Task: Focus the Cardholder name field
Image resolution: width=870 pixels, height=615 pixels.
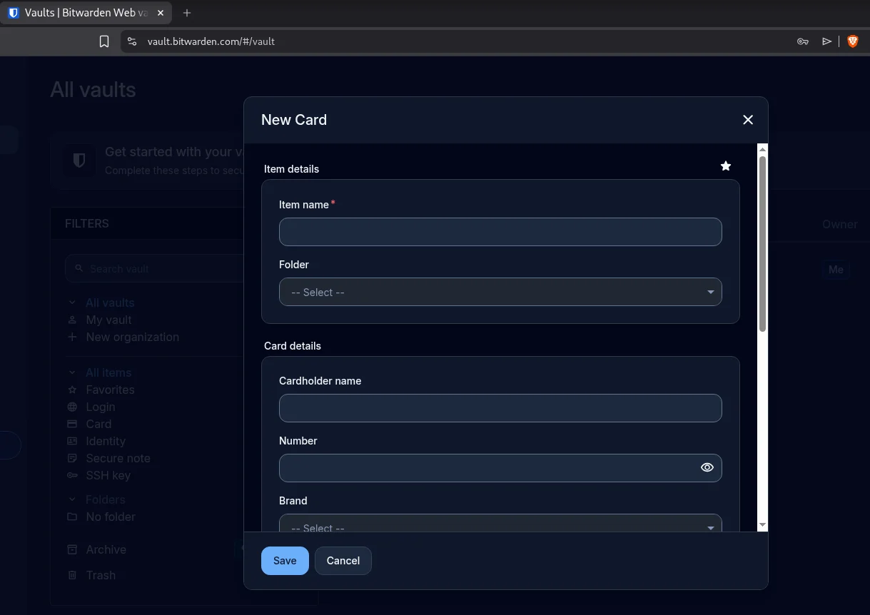Action: click(500, 408)
